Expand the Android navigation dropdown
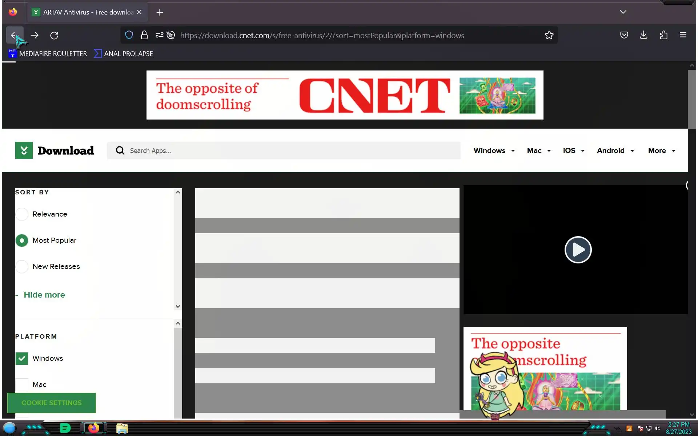The height and width of the screenshot is (436, 698). pos(615,150)
